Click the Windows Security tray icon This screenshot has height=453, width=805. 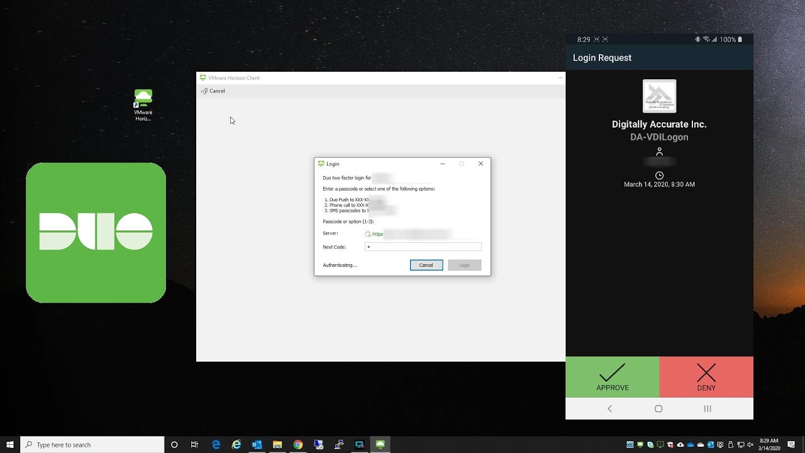(670, 445)
